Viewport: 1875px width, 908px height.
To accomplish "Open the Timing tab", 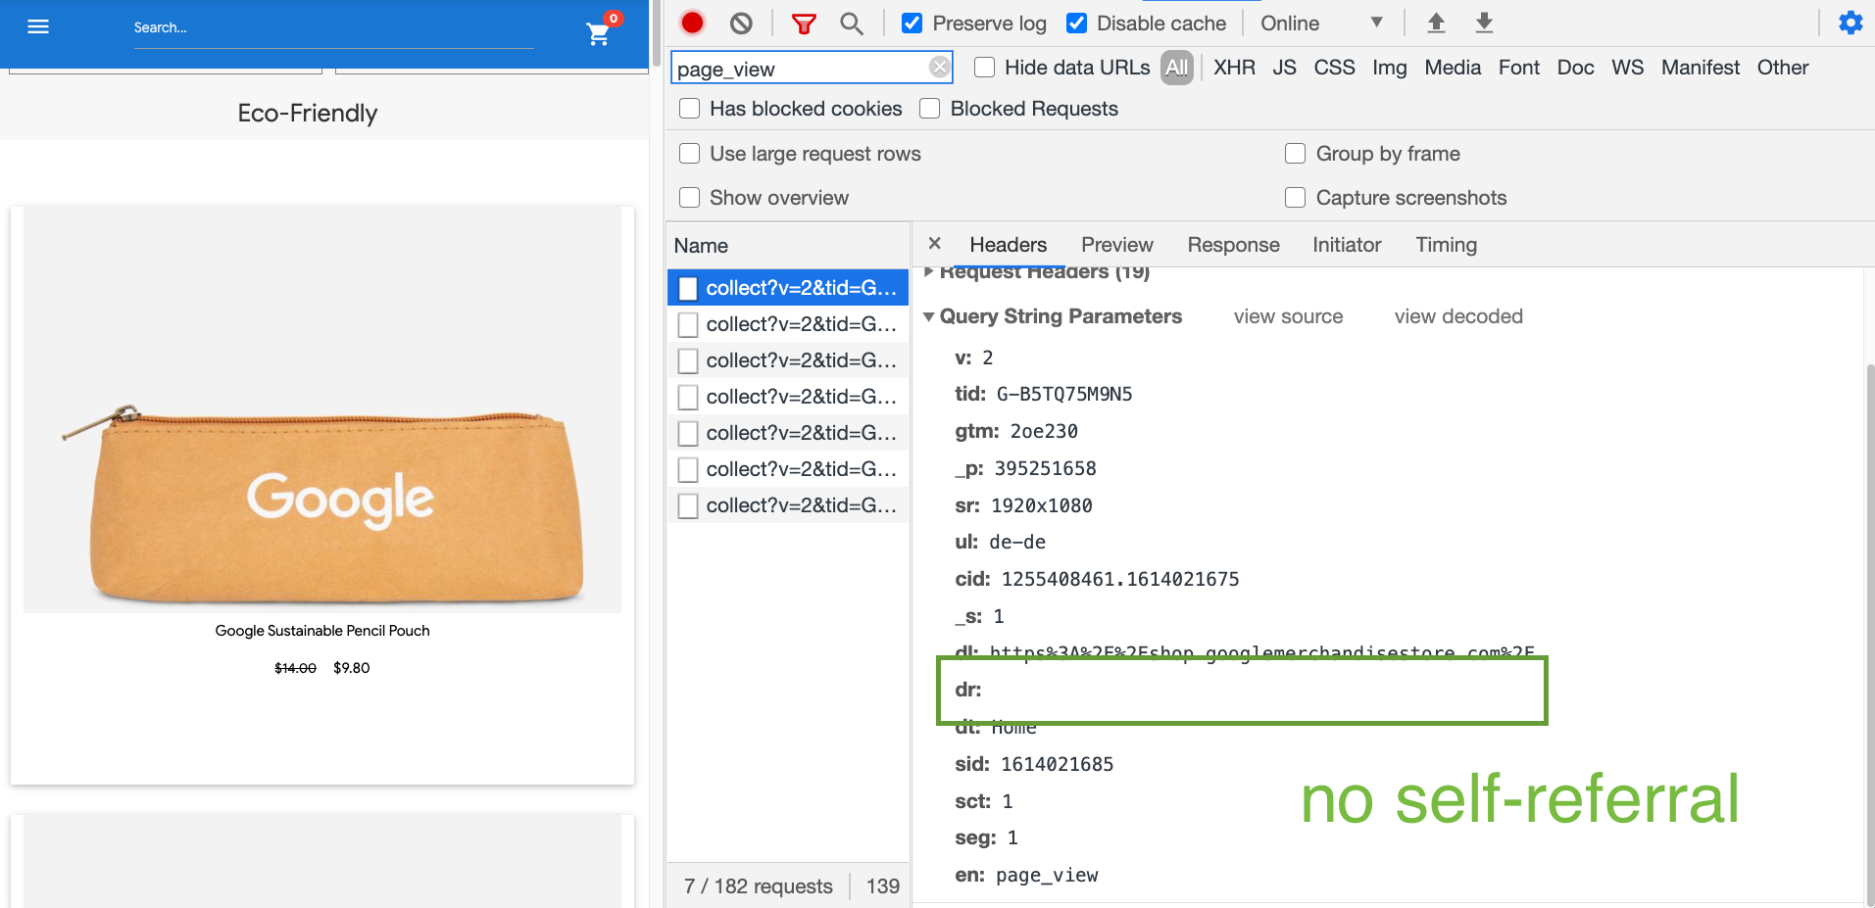I will pyautogui.click(x=1446, y=245).
